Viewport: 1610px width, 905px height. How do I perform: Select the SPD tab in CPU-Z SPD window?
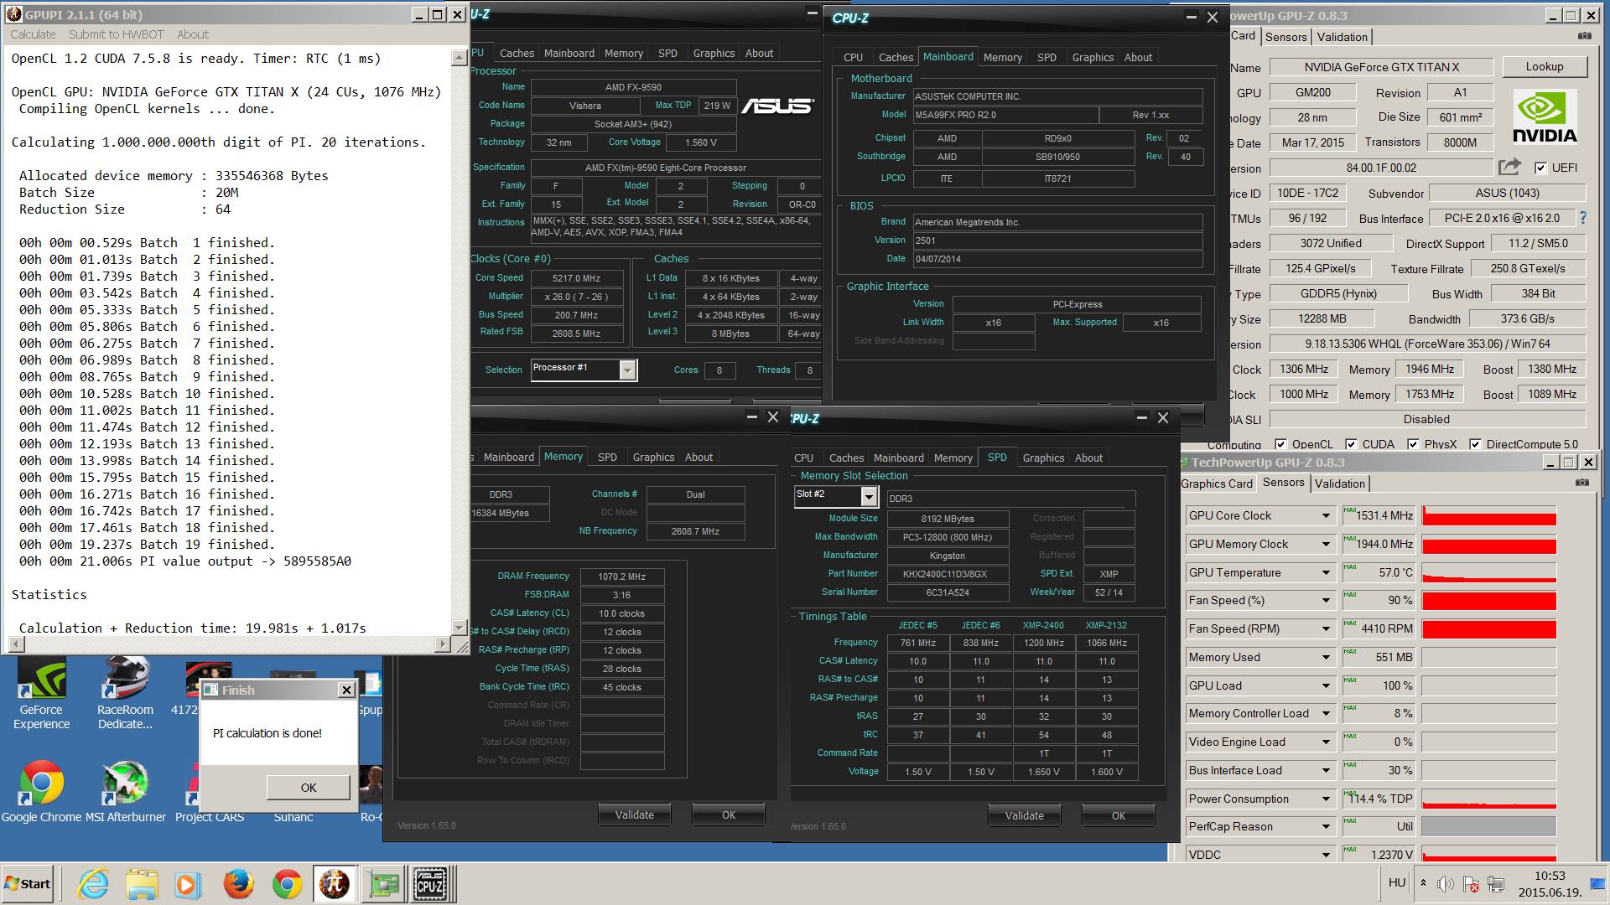pyautogui.click(x=997, y=457)
